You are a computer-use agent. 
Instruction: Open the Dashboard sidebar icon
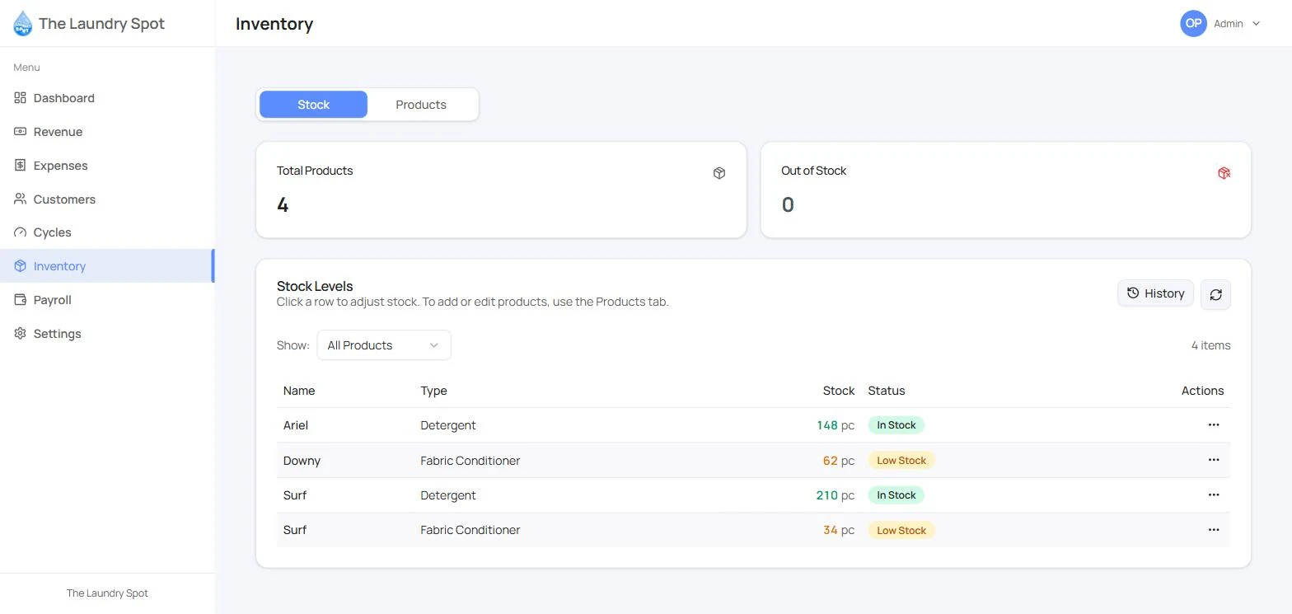pyautogui.click(x=20, y=98)
